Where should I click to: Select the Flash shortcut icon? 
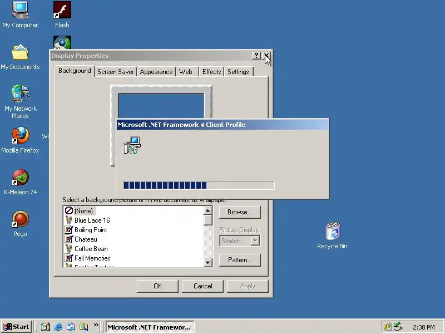[62, 15]
